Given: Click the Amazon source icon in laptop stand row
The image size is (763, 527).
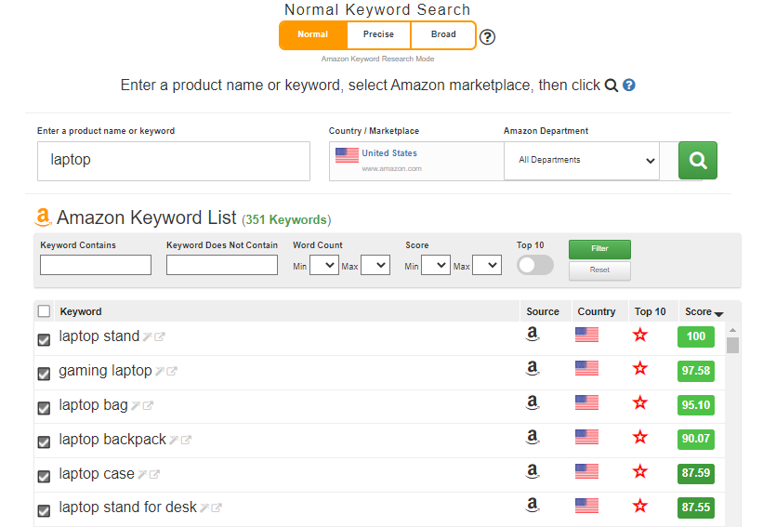Looking at the screenshot, I should click(533, 334).
